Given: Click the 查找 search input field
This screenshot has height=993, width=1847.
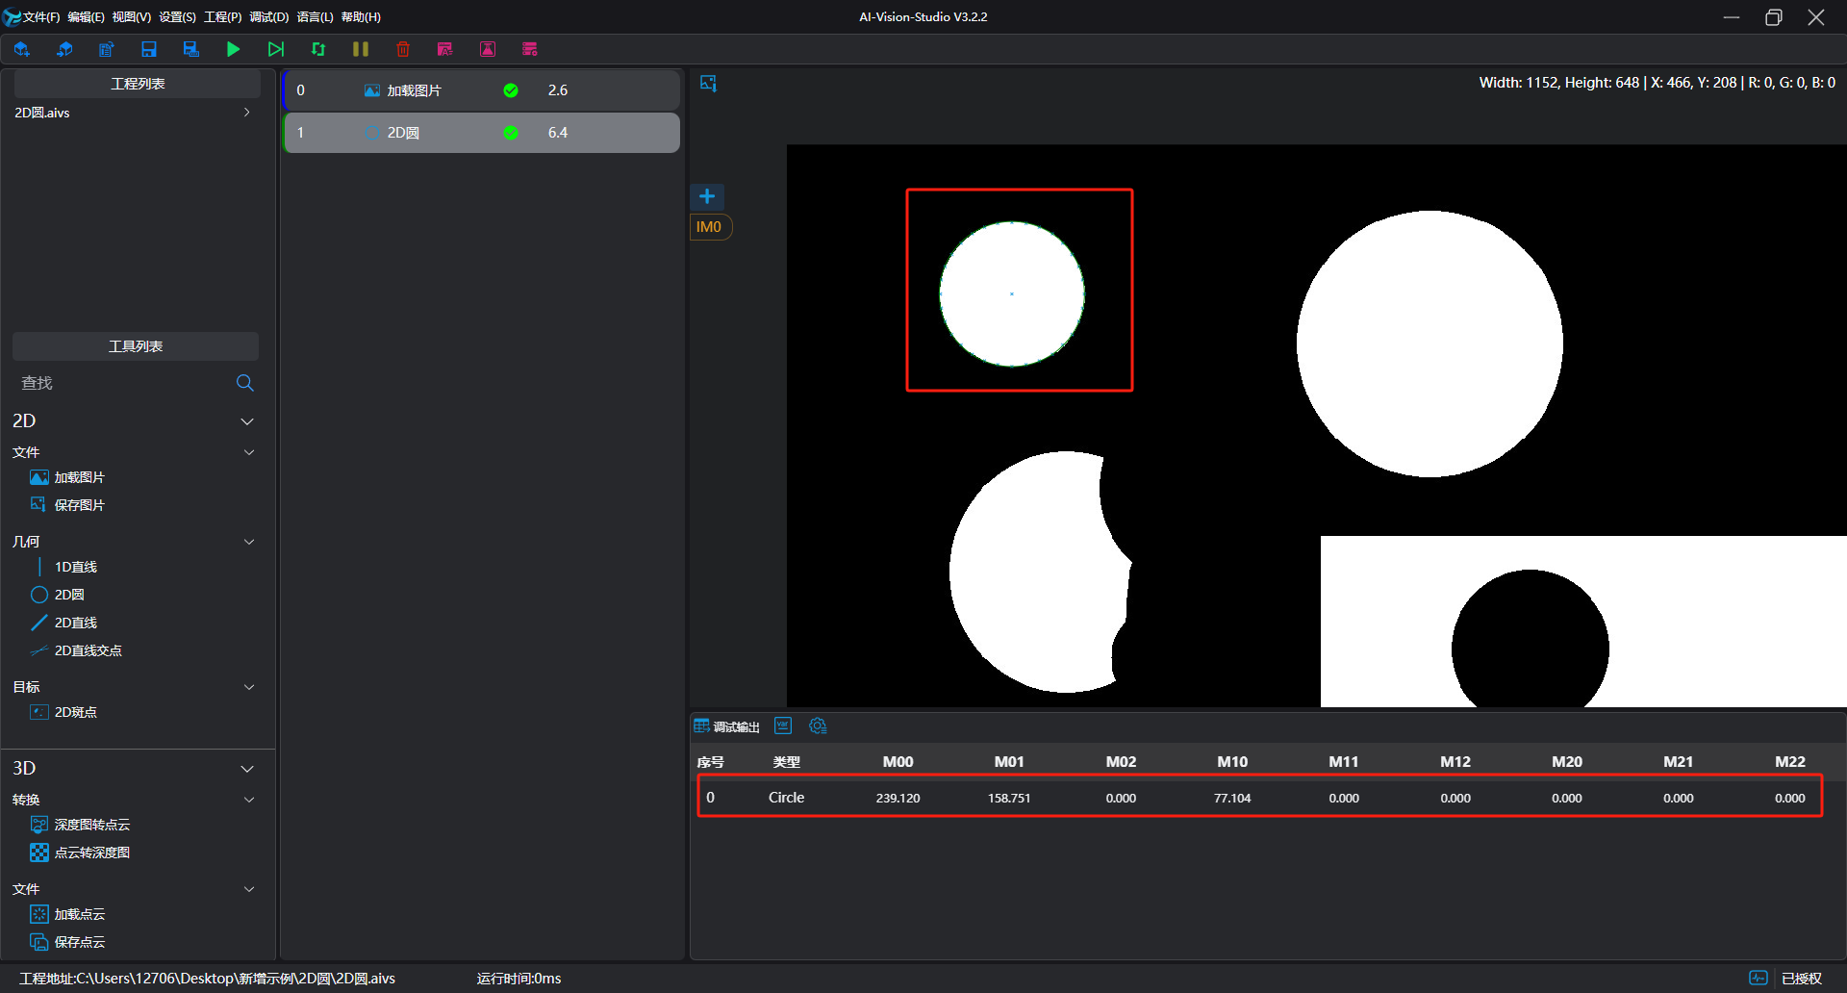Looking at the screenshot, I should (x=123, y=383).
